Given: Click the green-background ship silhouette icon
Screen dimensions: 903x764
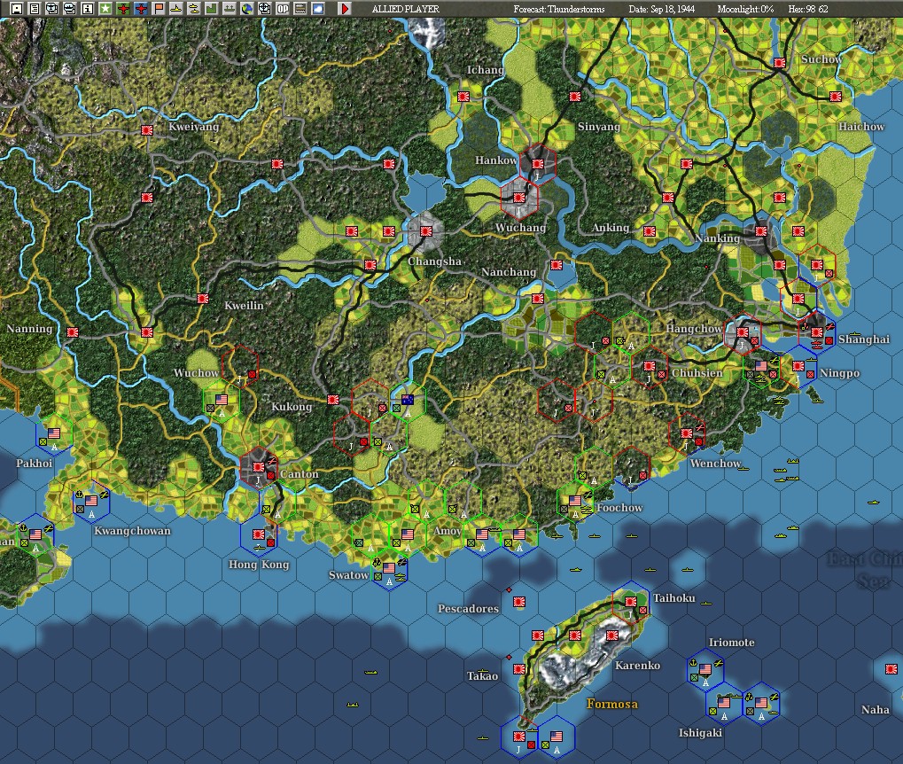Looking at the screenshot, I should pyautogui.click(x=230, y=9).
